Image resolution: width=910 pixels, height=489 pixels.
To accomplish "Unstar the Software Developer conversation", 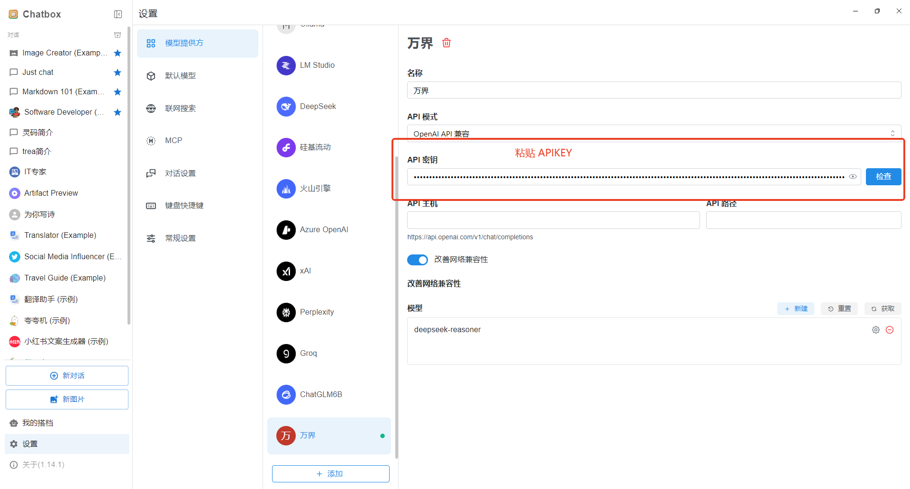I will 118,112.
